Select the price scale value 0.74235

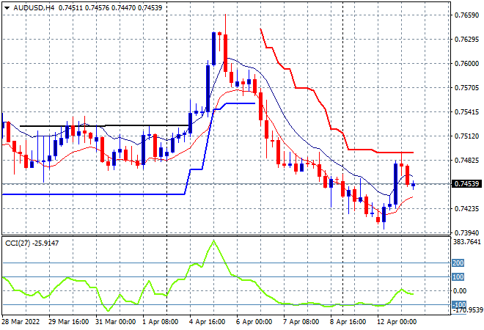point(466,209)
